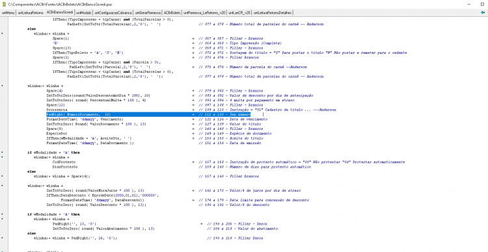Screen dimensions: 488x252
Task: Click the IfThen DataDesconto EncodeDate line
Action: [103, 195]
